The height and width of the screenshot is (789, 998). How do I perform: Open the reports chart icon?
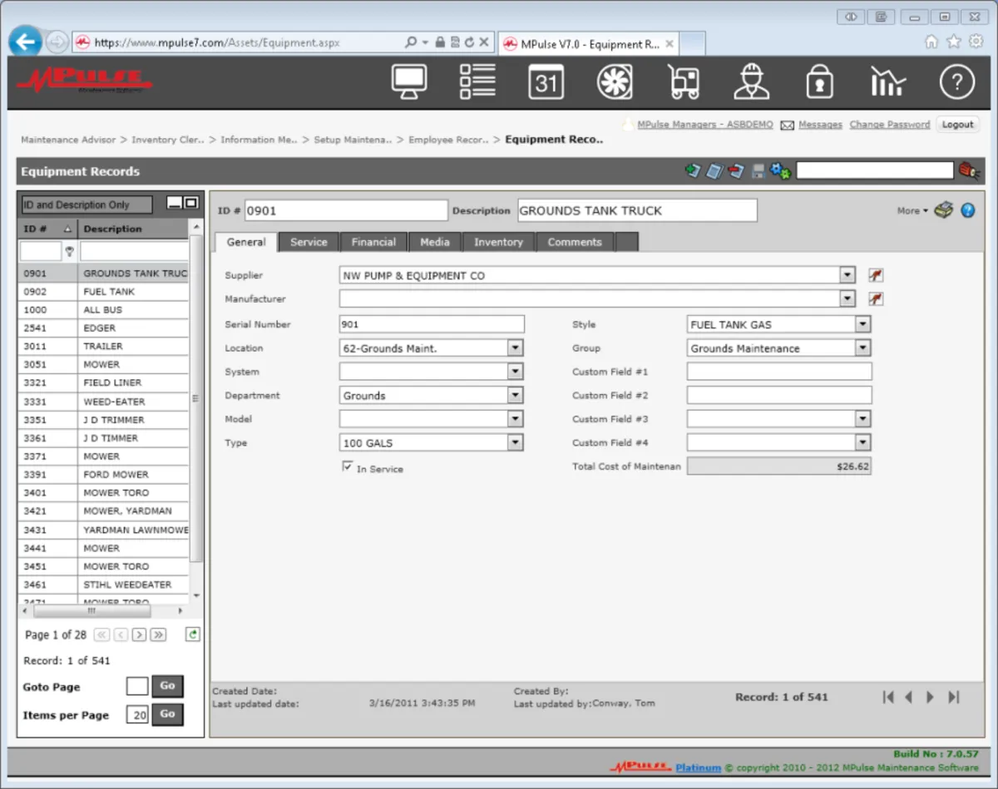pyautogui.click(x=887, y=82)
